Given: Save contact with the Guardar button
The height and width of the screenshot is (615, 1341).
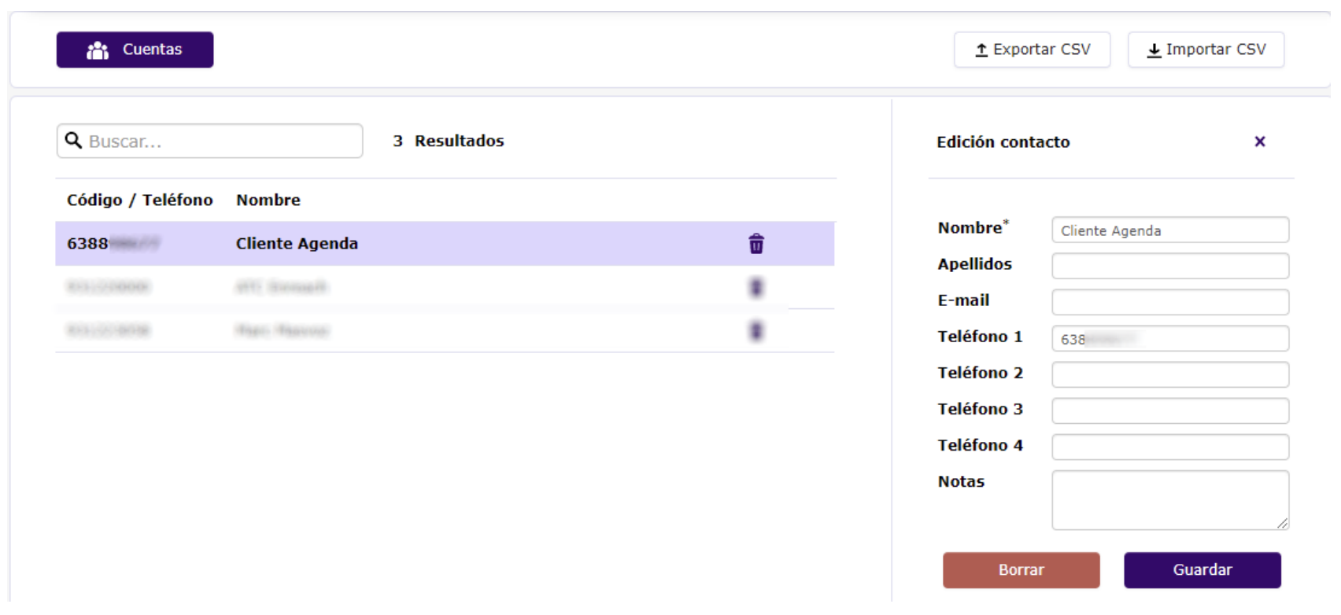Looking at the screenshot, I should point(1202,570).
